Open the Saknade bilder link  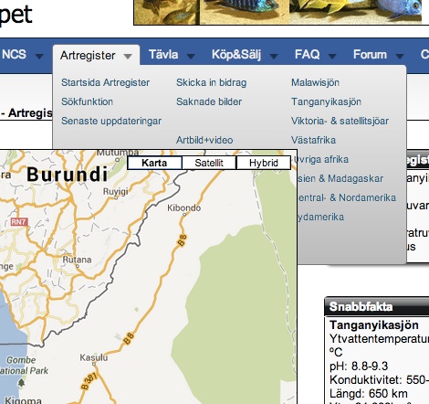[209, 101]
